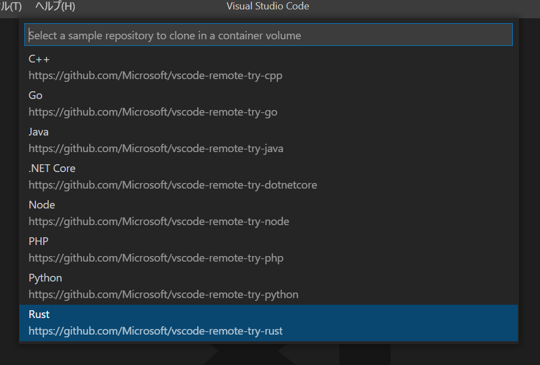Screen dimensions: 540x365
Task: Click the vscode-remote-try-cpp URL
Action: 155,76
